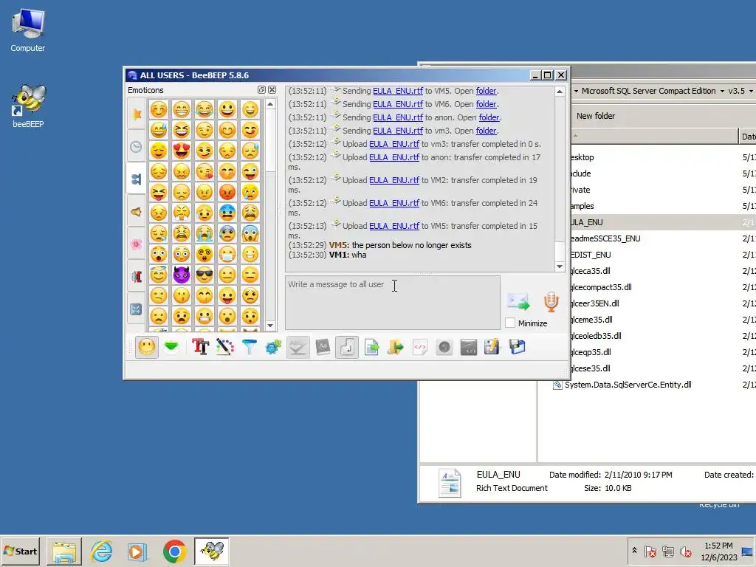The height and width of the screenshot is (567, 756).
Task: Click the blue floppy disks save chat icon
Action: [517, 347]
